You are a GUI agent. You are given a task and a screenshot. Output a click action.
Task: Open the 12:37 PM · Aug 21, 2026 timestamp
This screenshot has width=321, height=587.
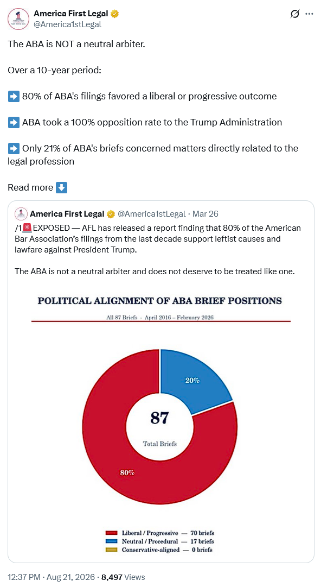51,577
